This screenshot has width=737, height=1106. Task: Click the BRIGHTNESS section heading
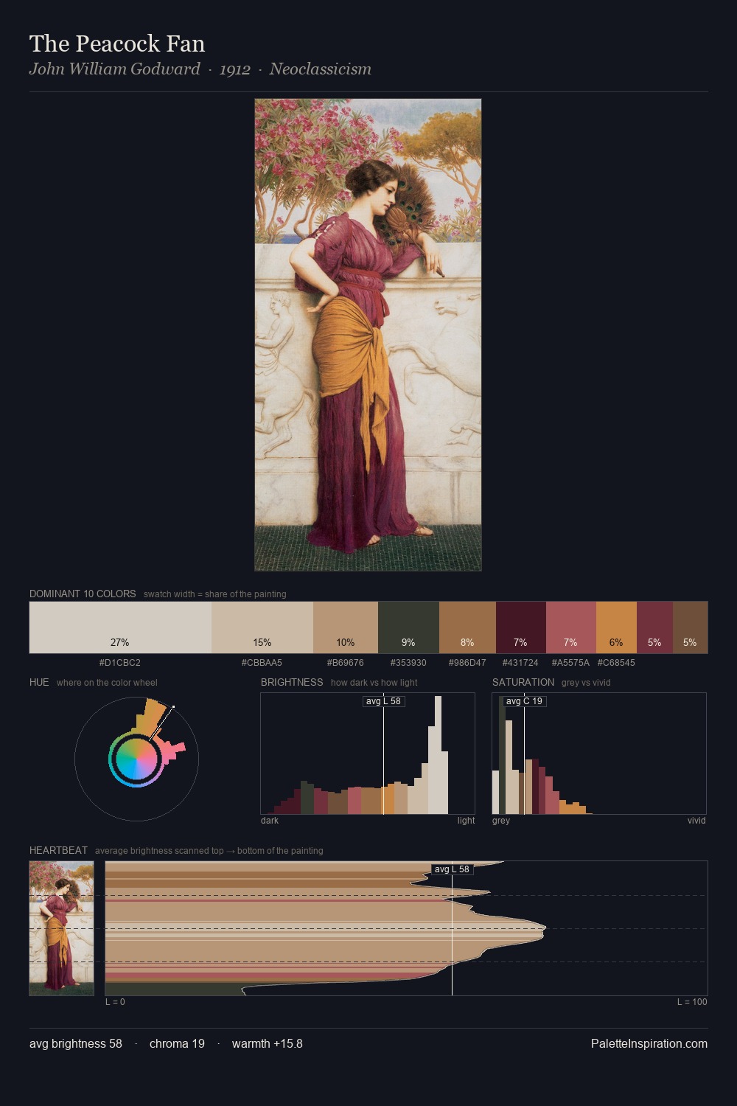pos(292,682)
